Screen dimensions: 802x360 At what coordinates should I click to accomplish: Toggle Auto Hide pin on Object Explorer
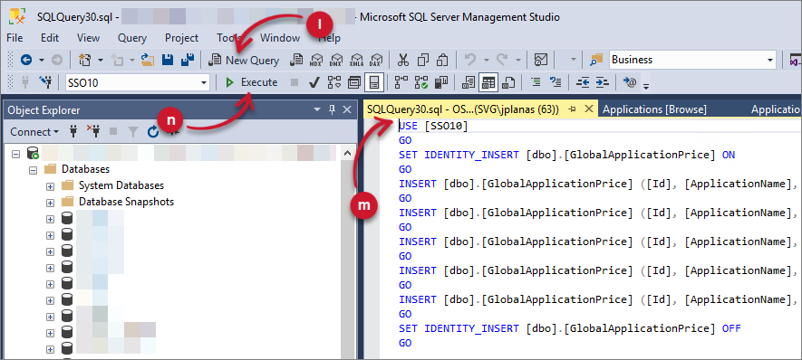332,109
